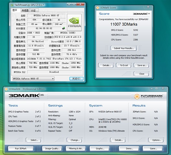Screen dimensions: 171x155
Task: Click the 256 Bit bus width field
Action: [72, 50]
